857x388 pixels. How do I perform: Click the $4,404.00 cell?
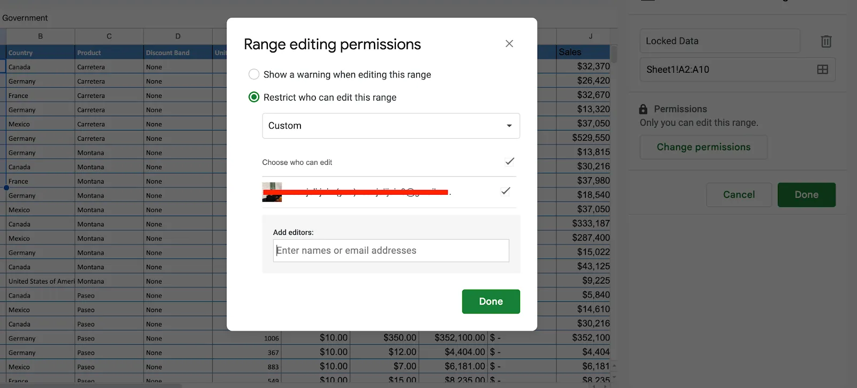click(453, 352)
